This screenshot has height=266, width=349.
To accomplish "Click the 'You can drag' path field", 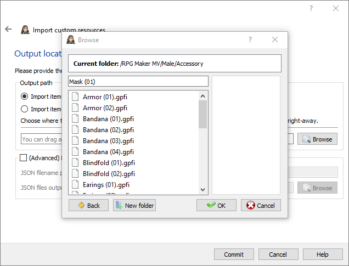I will (42, 139).
